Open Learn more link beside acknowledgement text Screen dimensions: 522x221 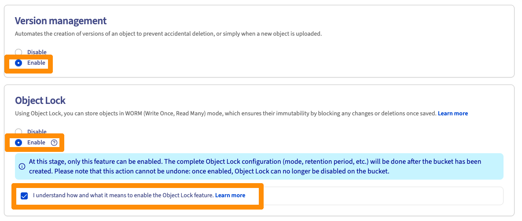tap(230, 195)
